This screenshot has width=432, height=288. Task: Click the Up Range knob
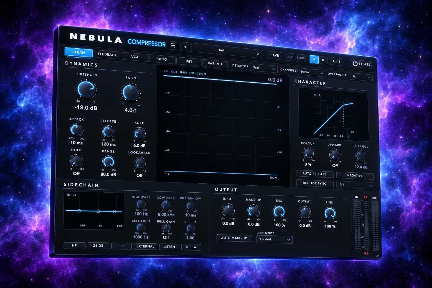[x=361, y=156]
